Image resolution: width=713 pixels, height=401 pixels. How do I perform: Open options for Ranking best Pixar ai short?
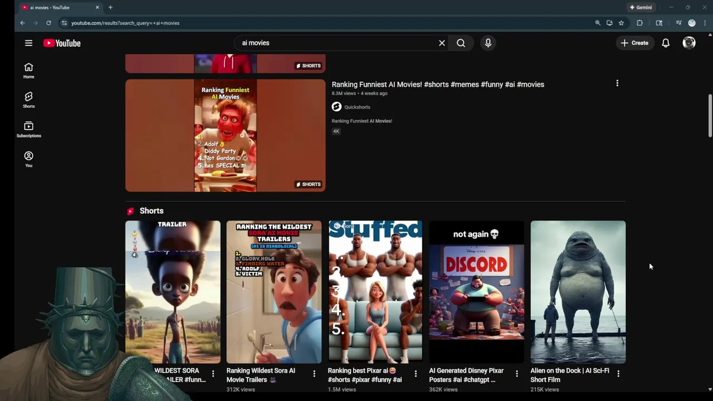pos(416,373)
